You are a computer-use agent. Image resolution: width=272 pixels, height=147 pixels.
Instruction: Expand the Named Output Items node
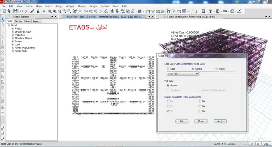12,47
